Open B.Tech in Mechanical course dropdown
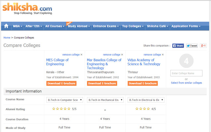The height and width of the screenshot is (132, 211). [x=105, y=100]
